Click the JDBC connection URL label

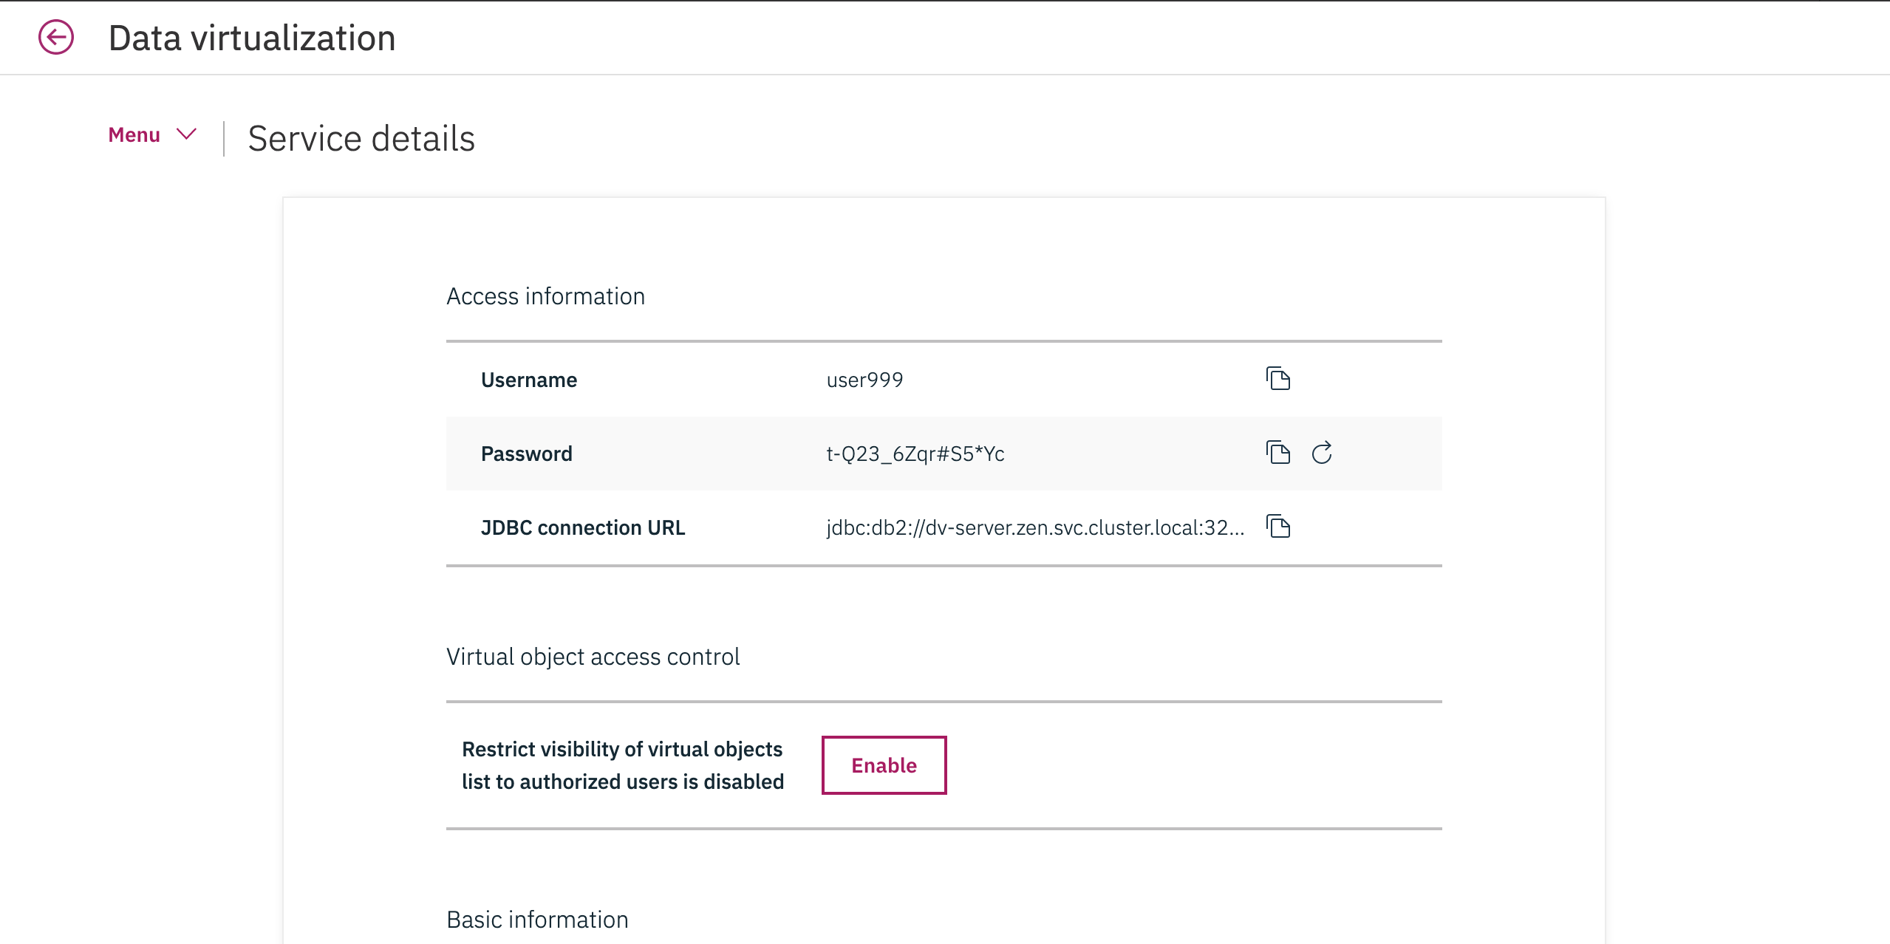583,527
